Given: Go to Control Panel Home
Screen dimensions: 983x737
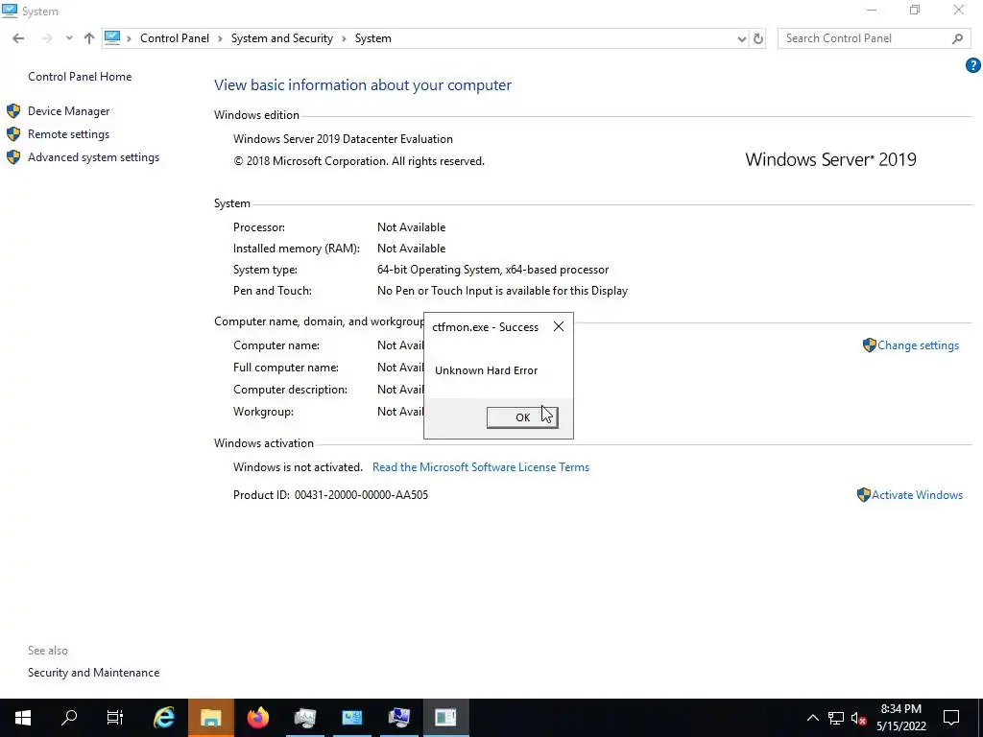Looking at the screenshot, I should point(80,77).
